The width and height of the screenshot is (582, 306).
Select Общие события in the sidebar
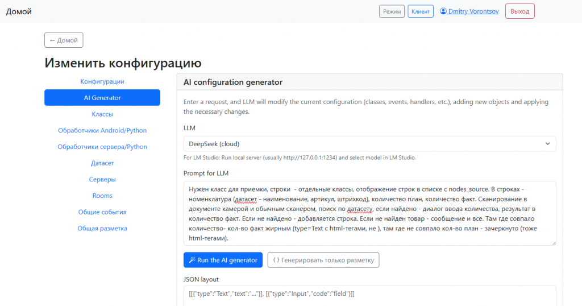[102, 212]
